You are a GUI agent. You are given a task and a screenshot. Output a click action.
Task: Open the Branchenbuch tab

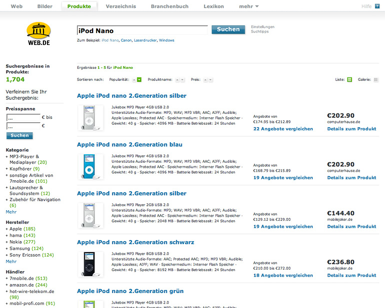point(169,6)
